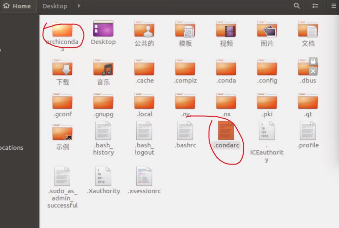Go to Home in the path bar
Viewport: 339px width, 228px height.
click(x=17, y=6)
